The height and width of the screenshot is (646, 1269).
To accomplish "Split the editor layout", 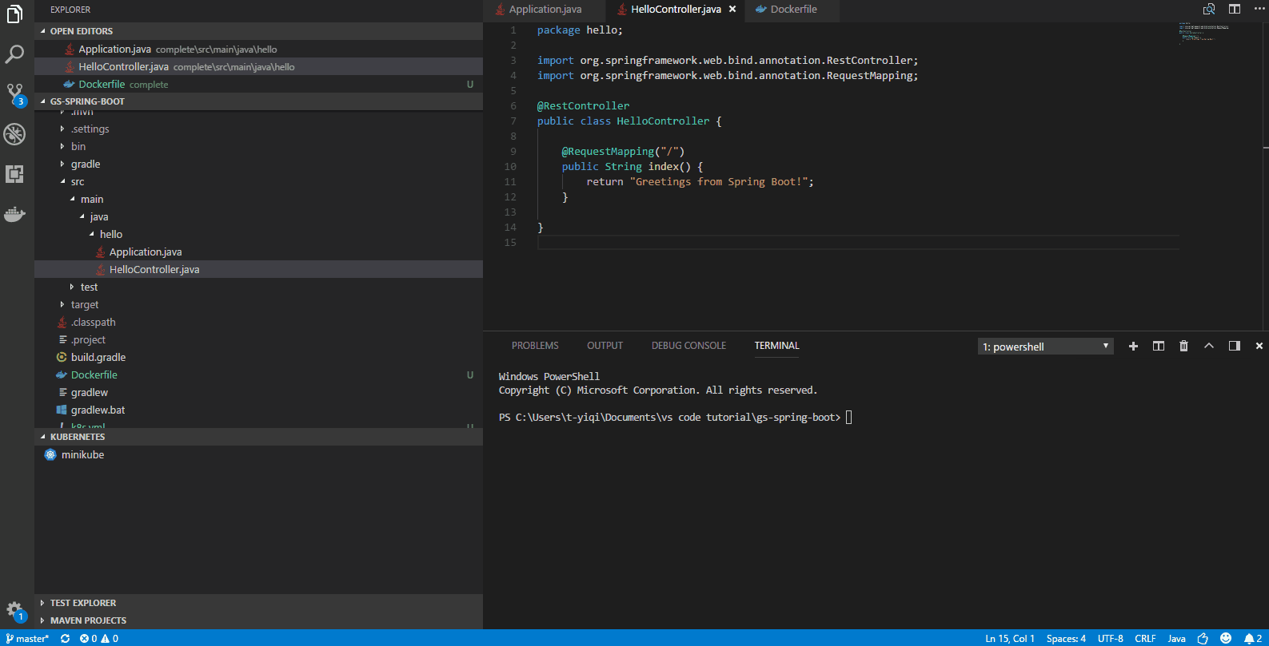I will pyautogui.click(x=1235, y=9).
